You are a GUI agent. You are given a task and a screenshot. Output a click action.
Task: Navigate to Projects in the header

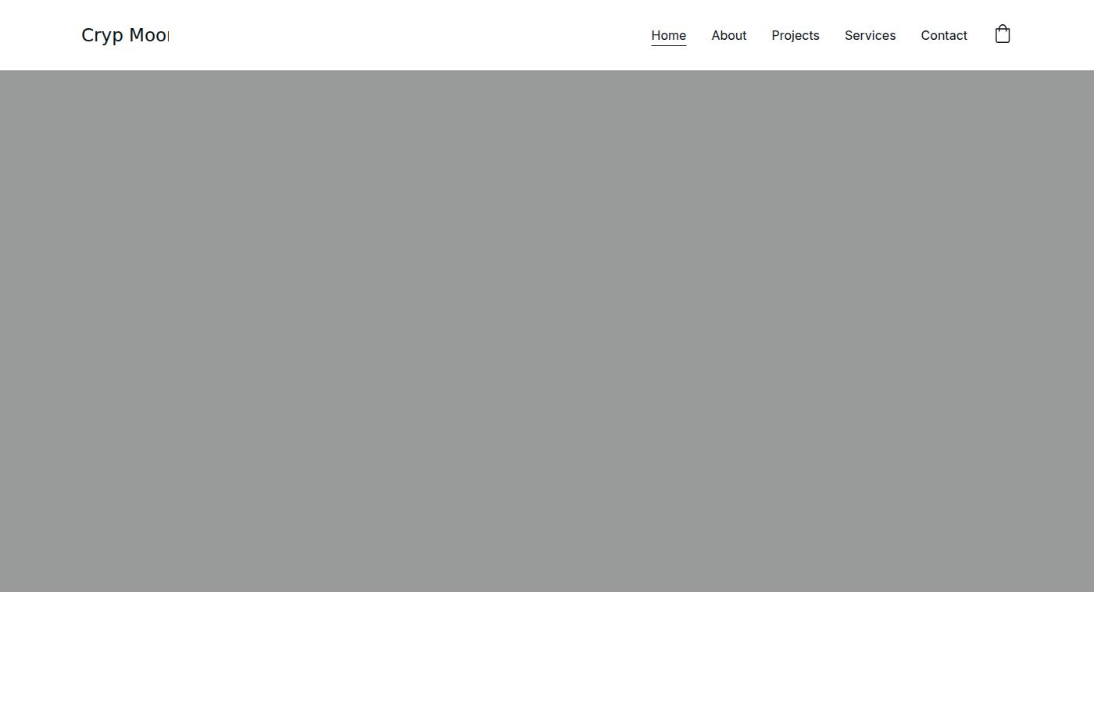795,36
